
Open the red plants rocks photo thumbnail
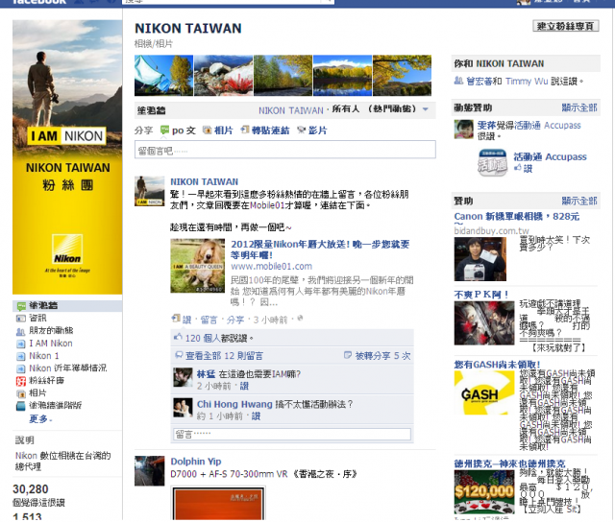pyautogui.click(x=223, y=75)
